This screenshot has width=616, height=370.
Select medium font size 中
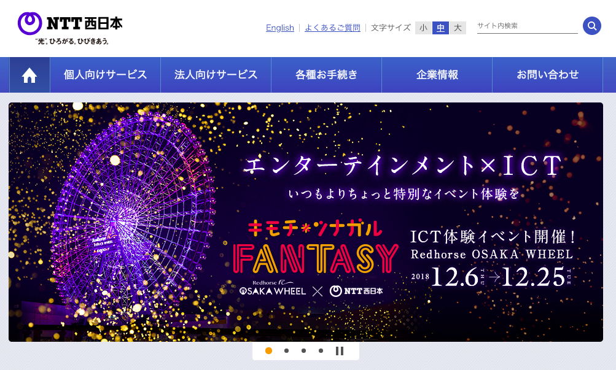click(x=440, y=28)
